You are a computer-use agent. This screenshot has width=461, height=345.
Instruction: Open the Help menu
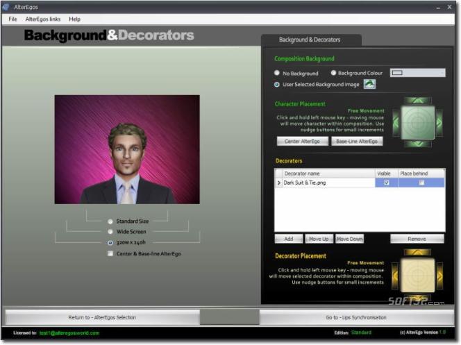coord(75,19)
